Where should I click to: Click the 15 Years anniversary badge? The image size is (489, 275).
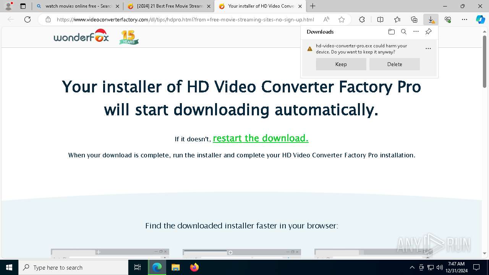129,37
